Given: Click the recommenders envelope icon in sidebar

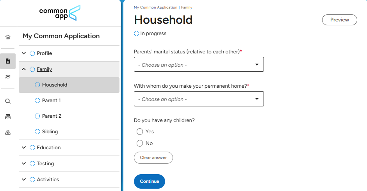Looking at the screenshot, I should click(x=8, y=117).
